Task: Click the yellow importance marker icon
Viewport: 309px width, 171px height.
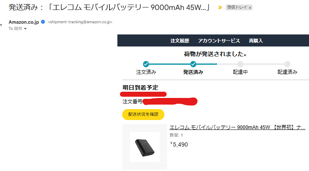Action: [x=220, y=7]
